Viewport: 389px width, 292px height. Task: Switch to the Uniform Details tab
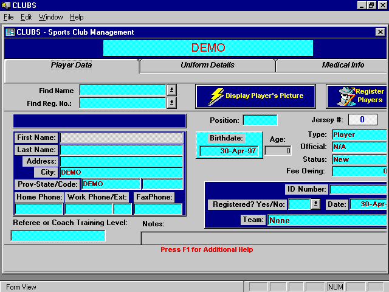click(x=207, y=65)
